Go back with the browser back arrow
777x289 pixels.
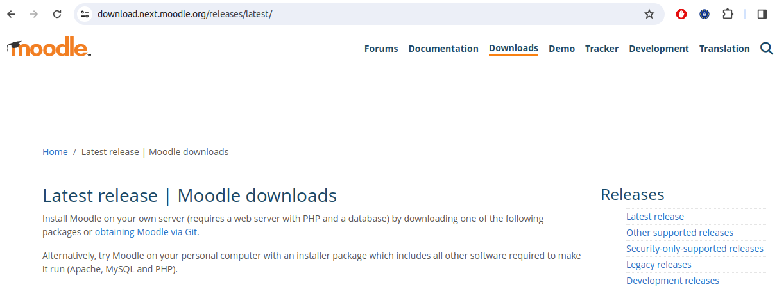tap(11, 14)
